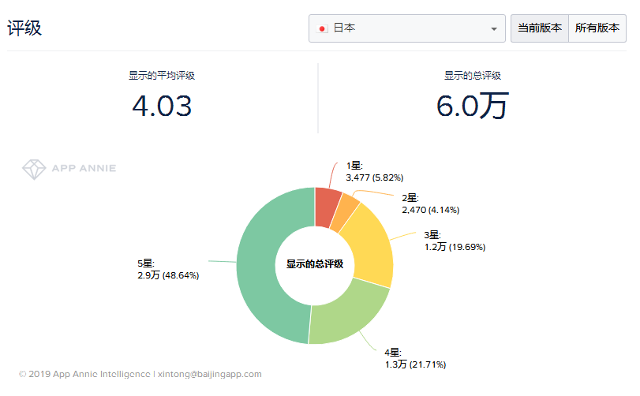Viewport: 640px width, 396px height.
Task: Click the 评级 section heading
Action: point(24,28)
